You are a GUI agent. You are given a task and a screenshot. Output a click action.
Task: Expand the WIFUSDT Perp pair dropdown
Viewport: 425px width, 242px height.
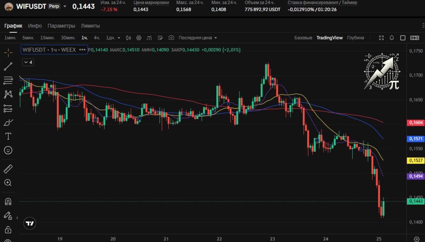coord(65,6)
